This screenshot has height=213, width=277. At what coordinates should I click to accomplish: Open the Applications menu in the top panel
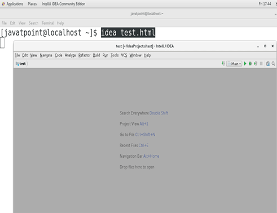pos(12,4)
